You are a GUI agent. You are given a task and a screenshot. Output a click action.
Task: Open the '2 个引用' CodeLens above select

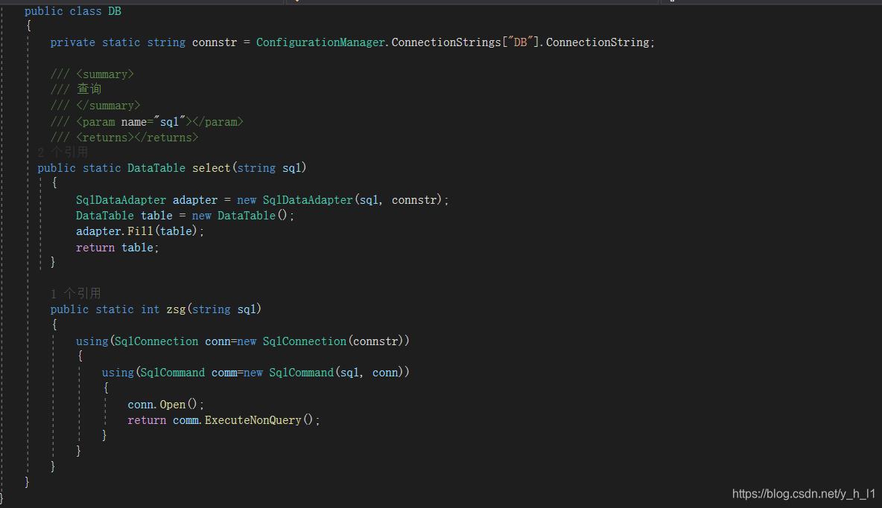(63, 152)
